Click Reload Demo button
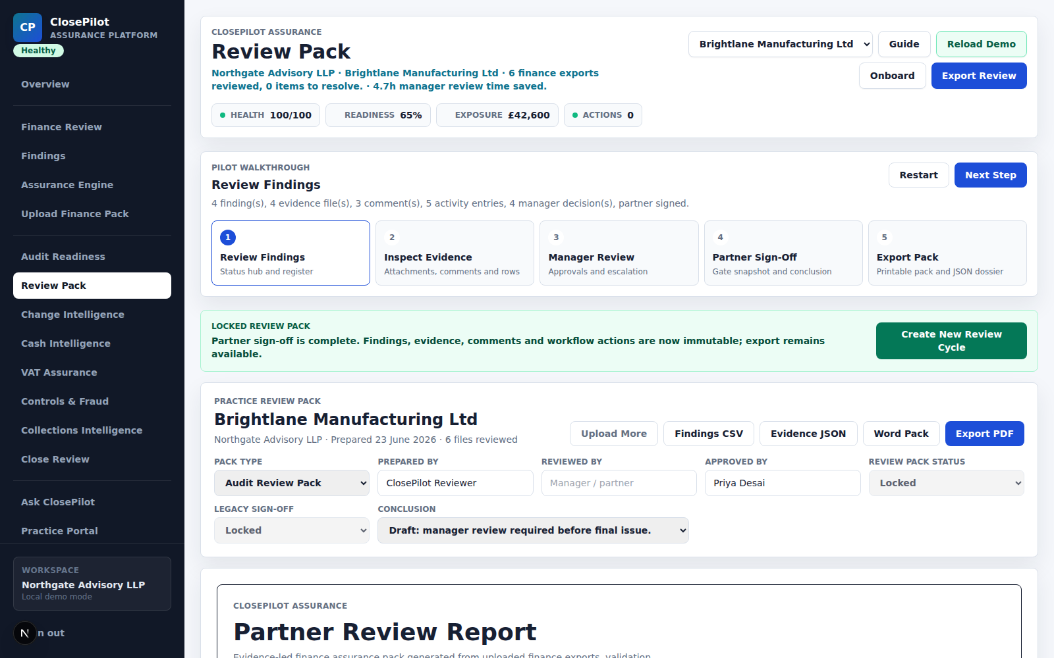Viewport: 1054px width, 658px height. tap(981, 44)
